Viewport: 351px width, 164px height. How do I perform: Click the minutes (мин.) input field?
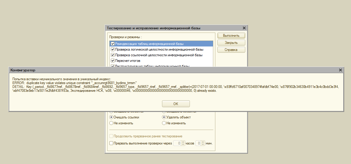198,143
